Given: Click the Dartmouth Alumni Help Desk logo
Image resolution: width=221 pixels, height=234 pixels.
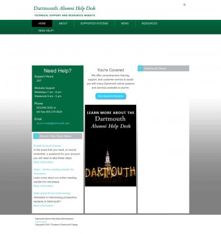Looking at the screenshot, I should (64, 11).
